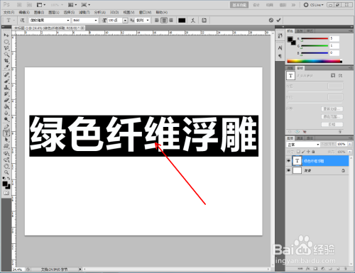
Task: Select the Path Selection tool
Action: 6,140
